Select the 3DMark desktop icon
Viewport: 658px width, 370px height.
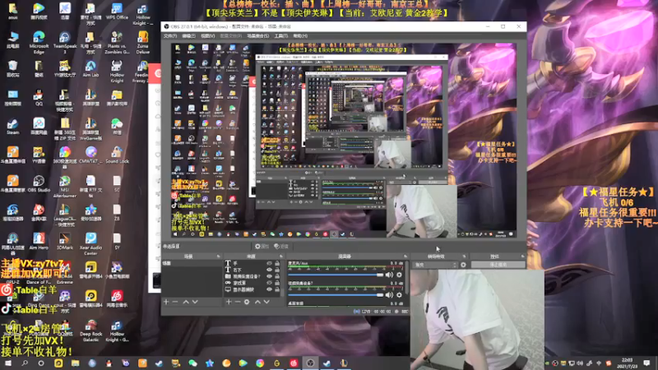coord(65,242)
